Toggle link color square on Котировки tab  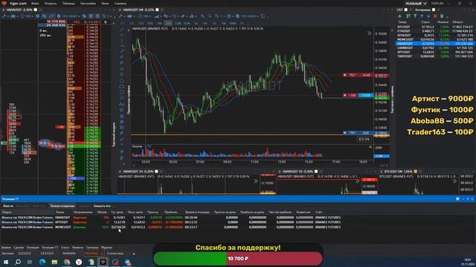tap(434, 10)
